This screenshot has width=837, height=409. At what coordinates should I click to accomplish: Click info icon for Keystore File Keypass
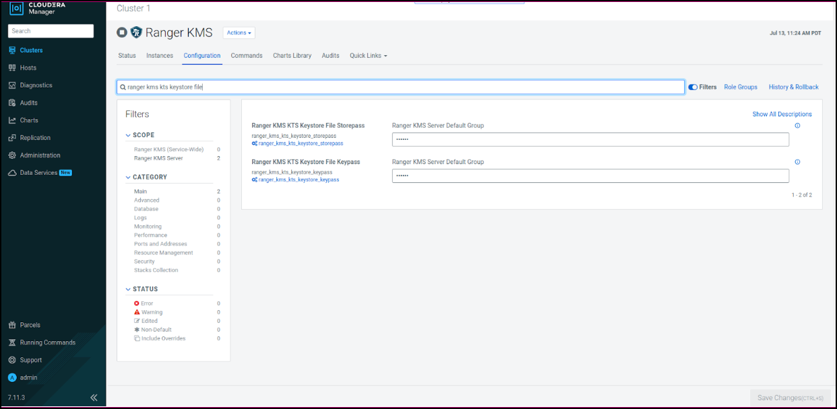click(797, 162)
